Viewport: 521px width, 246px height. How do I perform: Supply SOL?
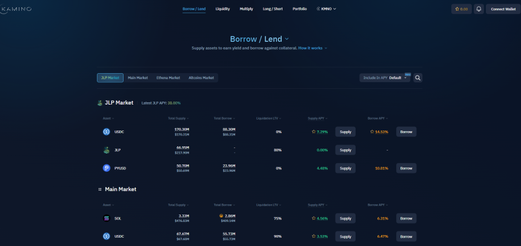[345, 218]
